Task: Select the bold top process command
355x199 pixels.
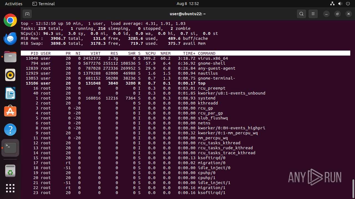Action: (x=202, y=83)
